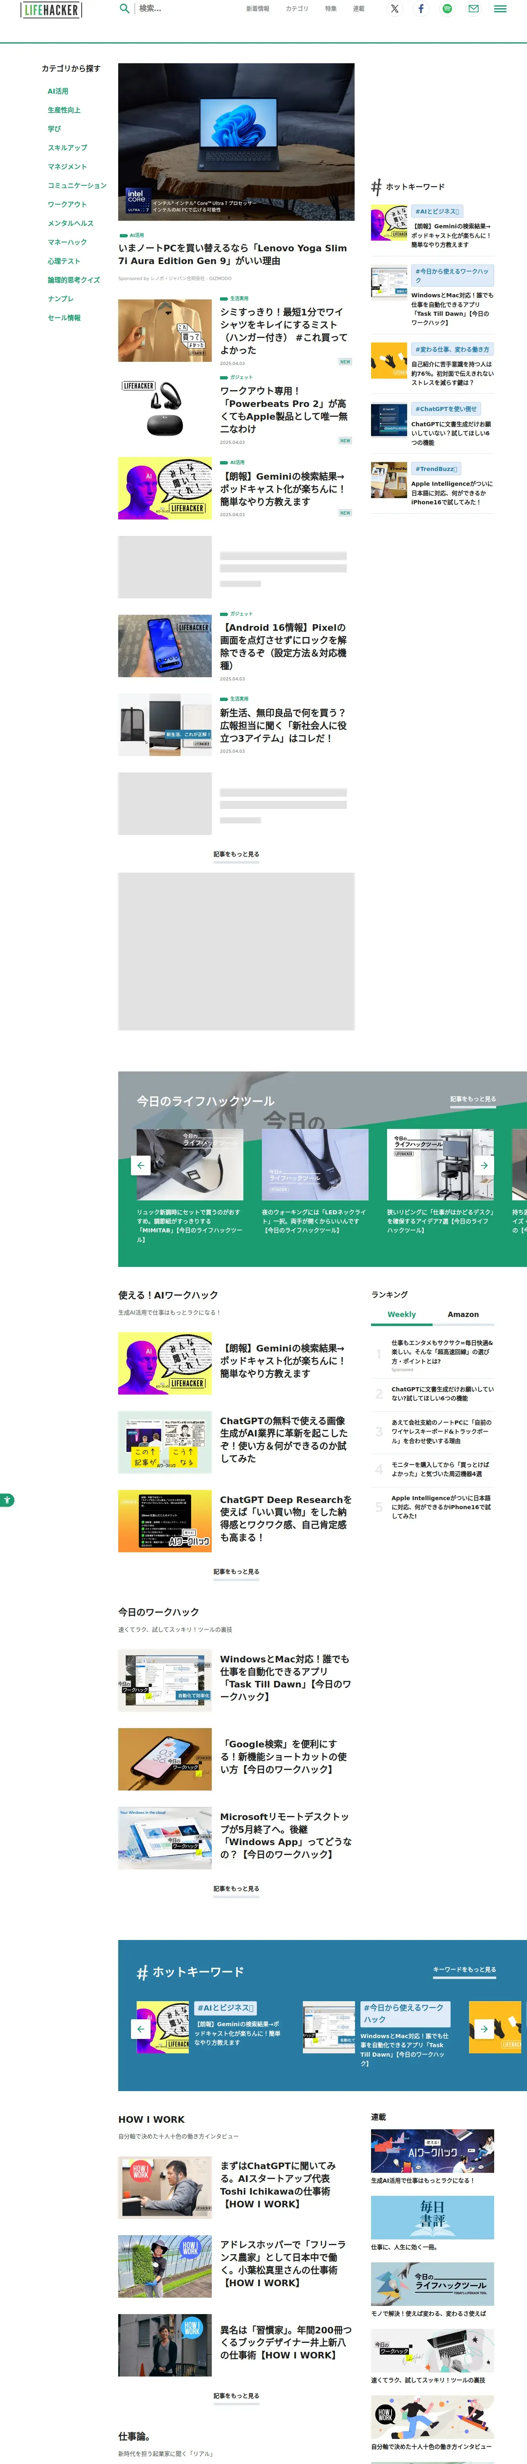Click the accessibility icon at the left edge

click(x=6, y=1499)
